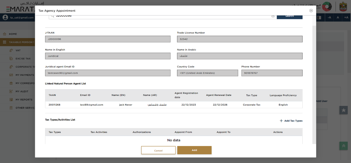Click the green scroll-to-top arrow button
Viewport: 351px width, 163px height.
[x=344, y=146]
